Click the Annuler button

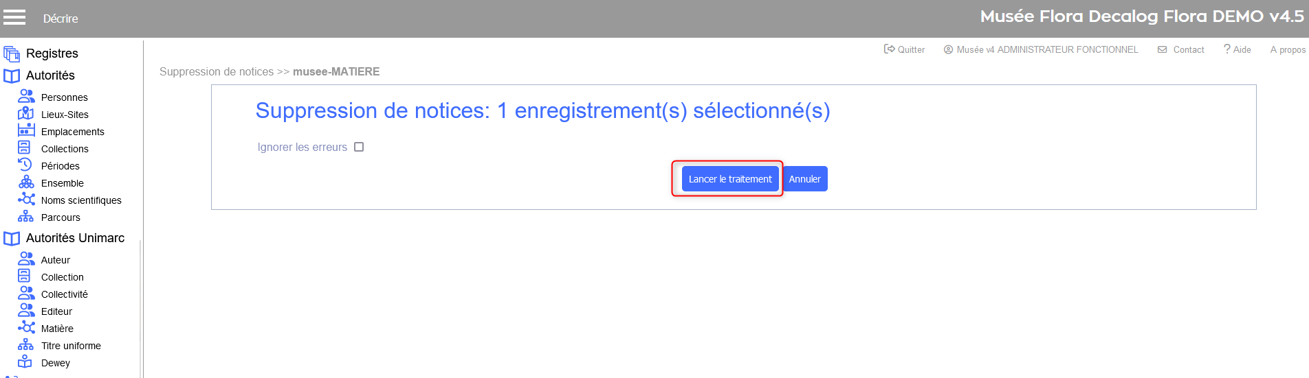click(x=805, y=179)
